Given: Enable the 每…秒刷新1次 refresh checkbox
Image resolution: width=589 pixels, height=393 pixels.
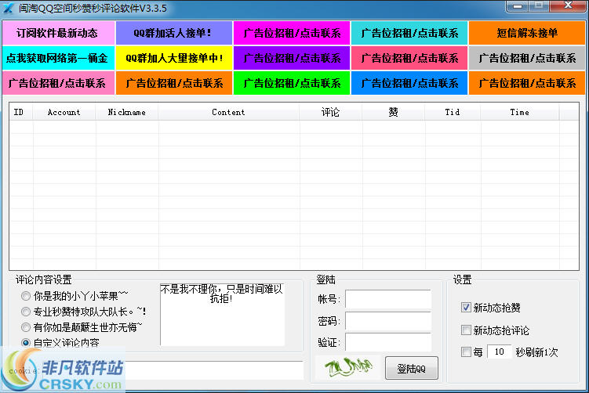Looking at the screenshot, I should coord(466,352).
